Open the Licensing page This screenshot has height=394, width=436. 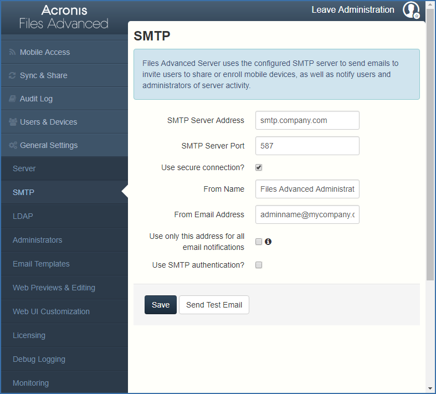point(64,335)
